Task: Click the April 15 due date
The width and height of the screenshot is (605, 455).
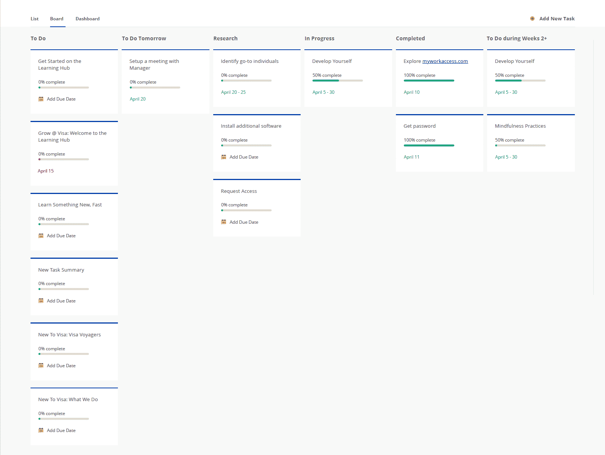Action: (x=46, y=171)
